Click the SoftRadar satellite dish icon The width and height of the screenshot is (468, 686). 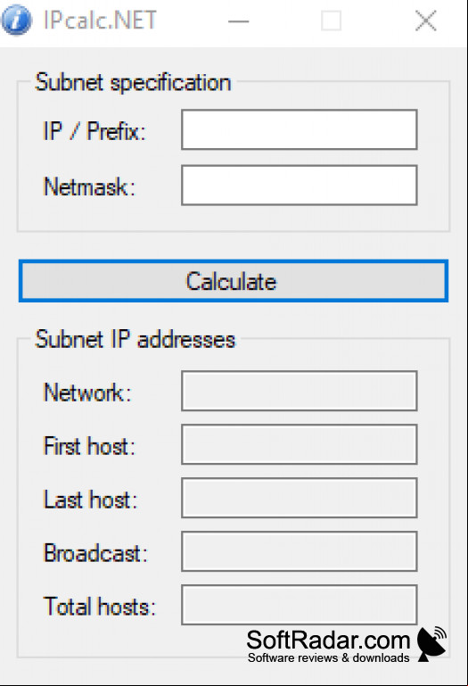pos(431,643)
